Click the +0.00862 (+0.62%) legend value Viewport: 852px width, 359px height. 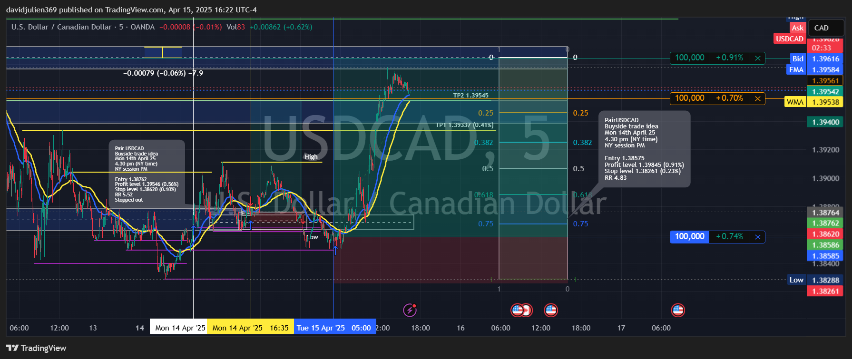282,27
